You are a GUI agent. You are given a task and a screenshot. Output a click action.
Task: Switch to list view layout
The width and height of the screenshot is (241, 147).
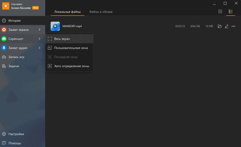coord(230,11)
